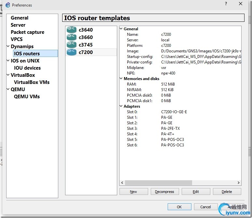Screen dimensions: 252x218
Task: Collapse the QEMU tree section
Action: pos(8,89)
